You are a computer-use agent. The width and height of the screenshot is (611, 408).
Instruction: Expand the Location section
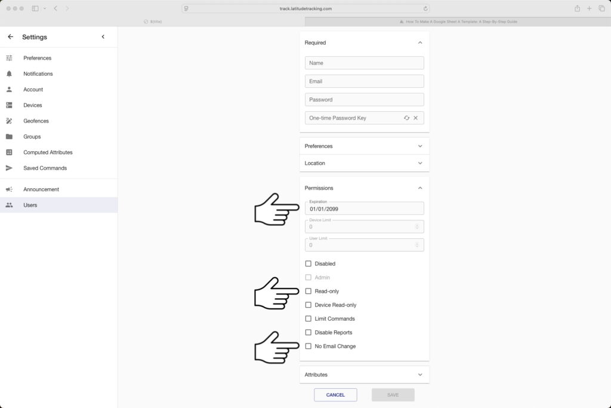pyautogui.click(x=421, y=163)
